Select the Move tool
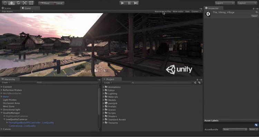The image size is (259, 137). (11, 3)
